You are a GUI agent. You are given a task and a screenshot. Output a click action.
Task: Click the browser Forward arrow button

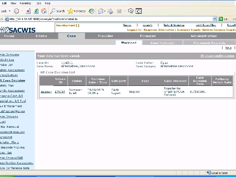[x=16, y=11]
